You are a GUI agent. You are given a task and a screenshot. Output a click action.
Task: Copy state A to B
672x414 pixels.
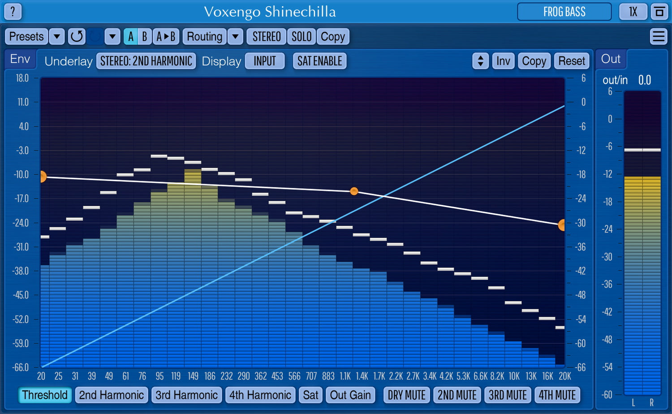[x=166, y=37]
